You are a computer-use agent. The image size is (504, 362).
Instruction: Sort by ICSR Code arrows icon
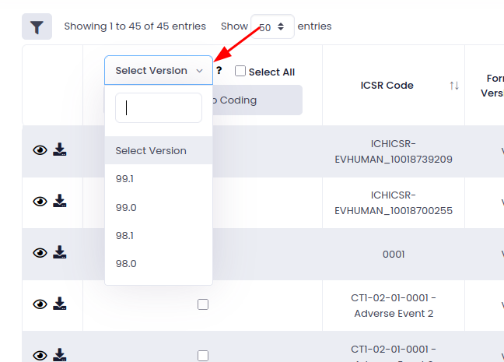tap(454, 86)
